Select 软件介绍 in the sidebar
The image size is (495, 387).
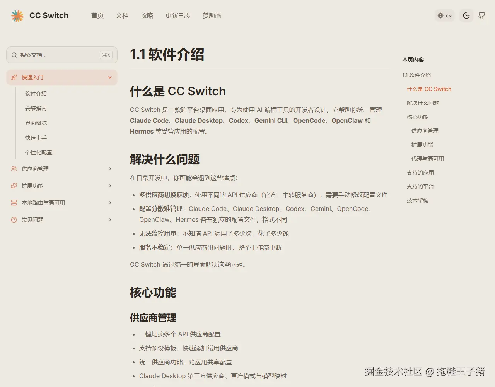coord(36,94)
